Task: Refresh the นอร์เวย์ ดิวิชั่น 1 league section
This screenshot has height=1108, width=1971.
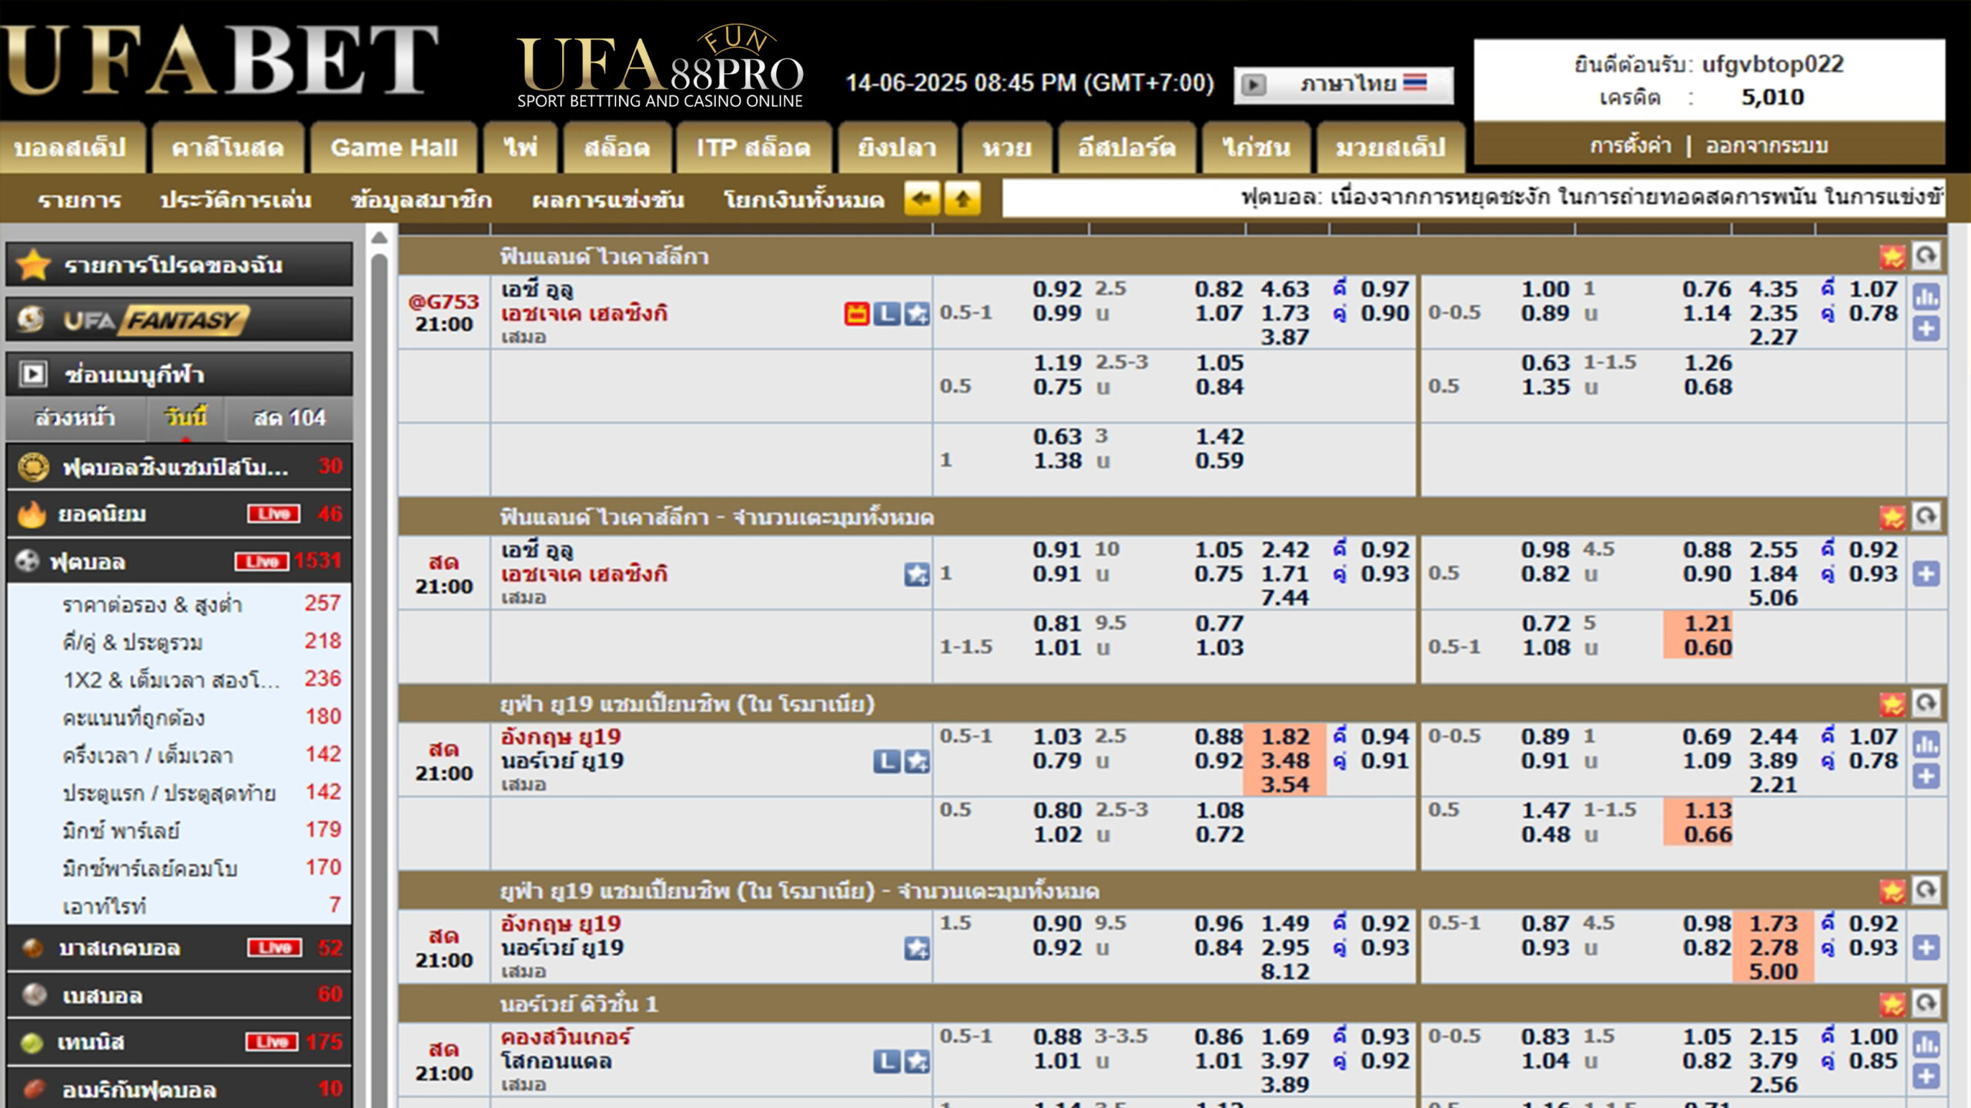Action: click(x=1926, y=1003)
